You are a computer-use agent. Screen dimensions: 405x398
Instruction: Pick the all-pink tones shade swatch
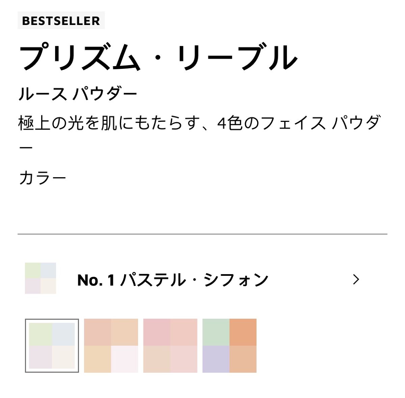tap(170, 345)
